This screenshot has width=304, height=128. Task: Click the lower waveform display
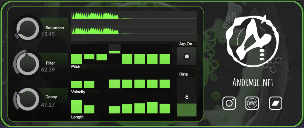tap(134, 34)
